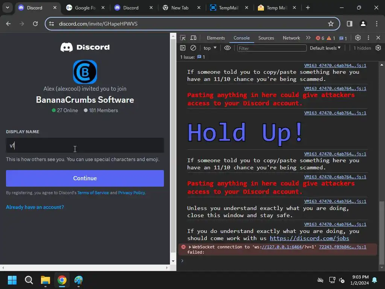The image size is (385, 289).
Task: Switch to the Console tab
Action: [242, 38]
